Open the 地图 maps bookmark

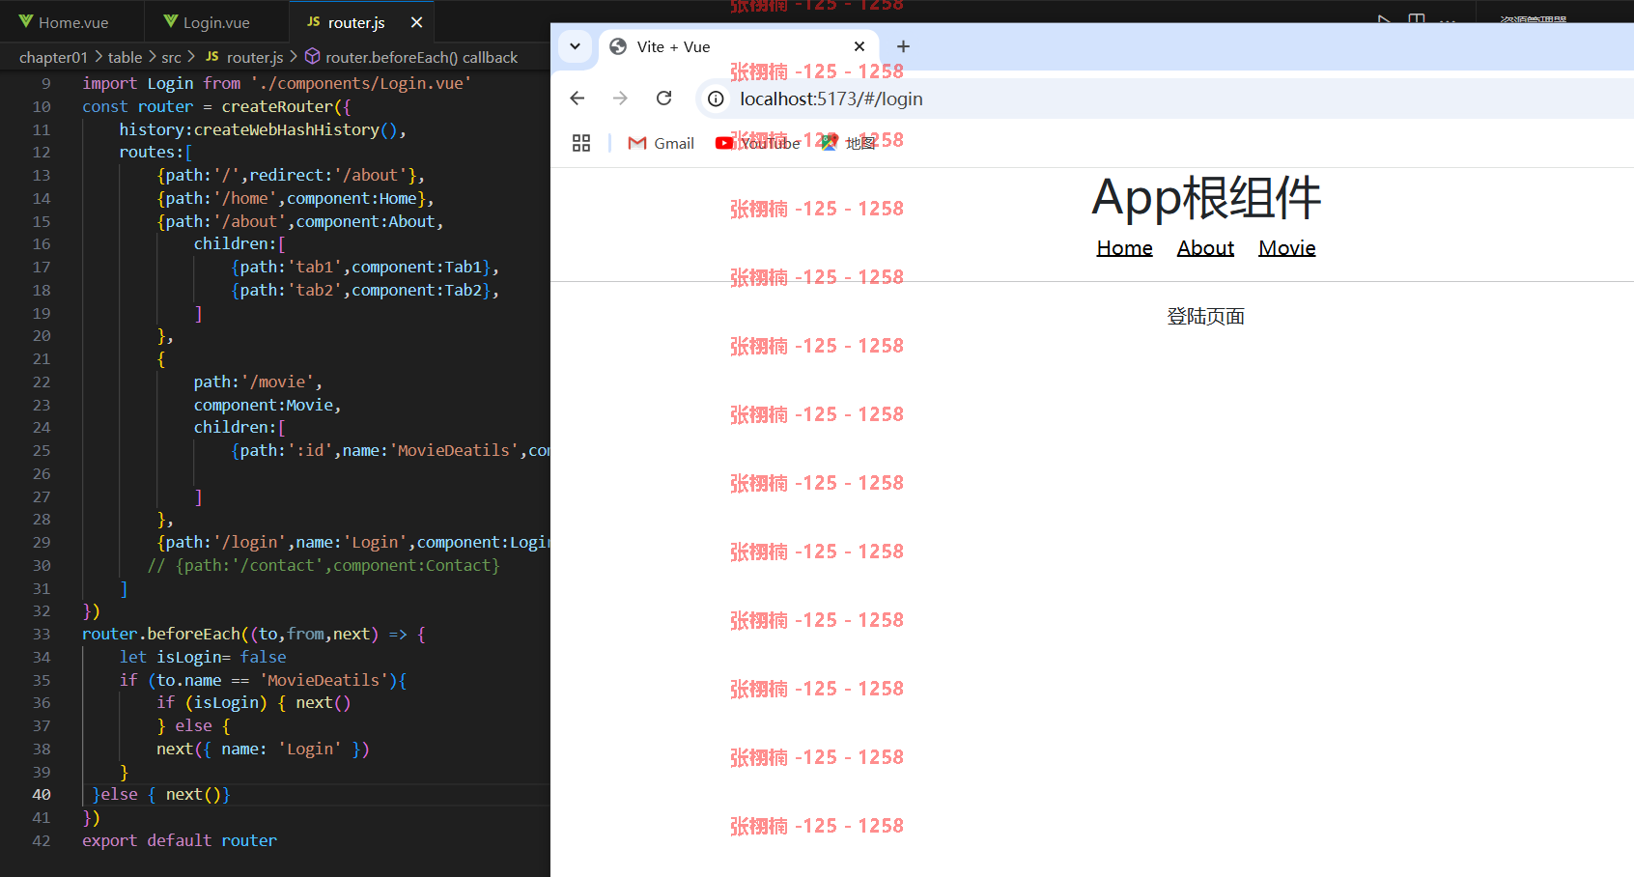point(849,143)
